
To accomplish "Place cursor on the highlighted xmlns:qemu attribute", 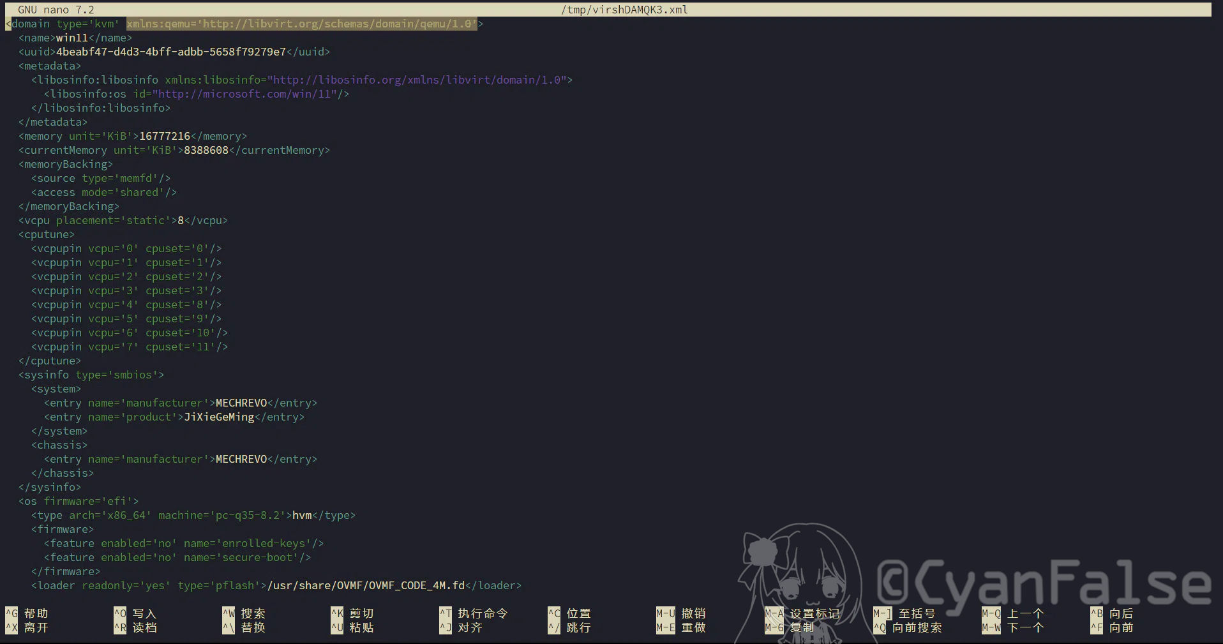I will pos(301,24).
